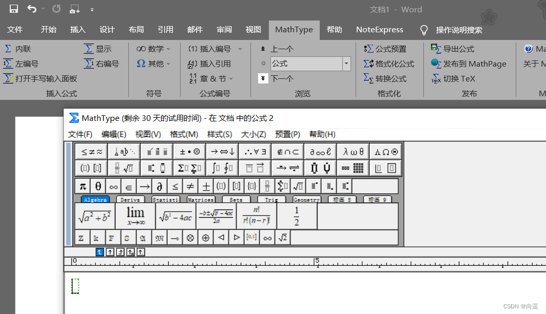Screen dimensions: 546x314
Task: Open MathType 编辑(E) menu
Action: coord(114,135)
